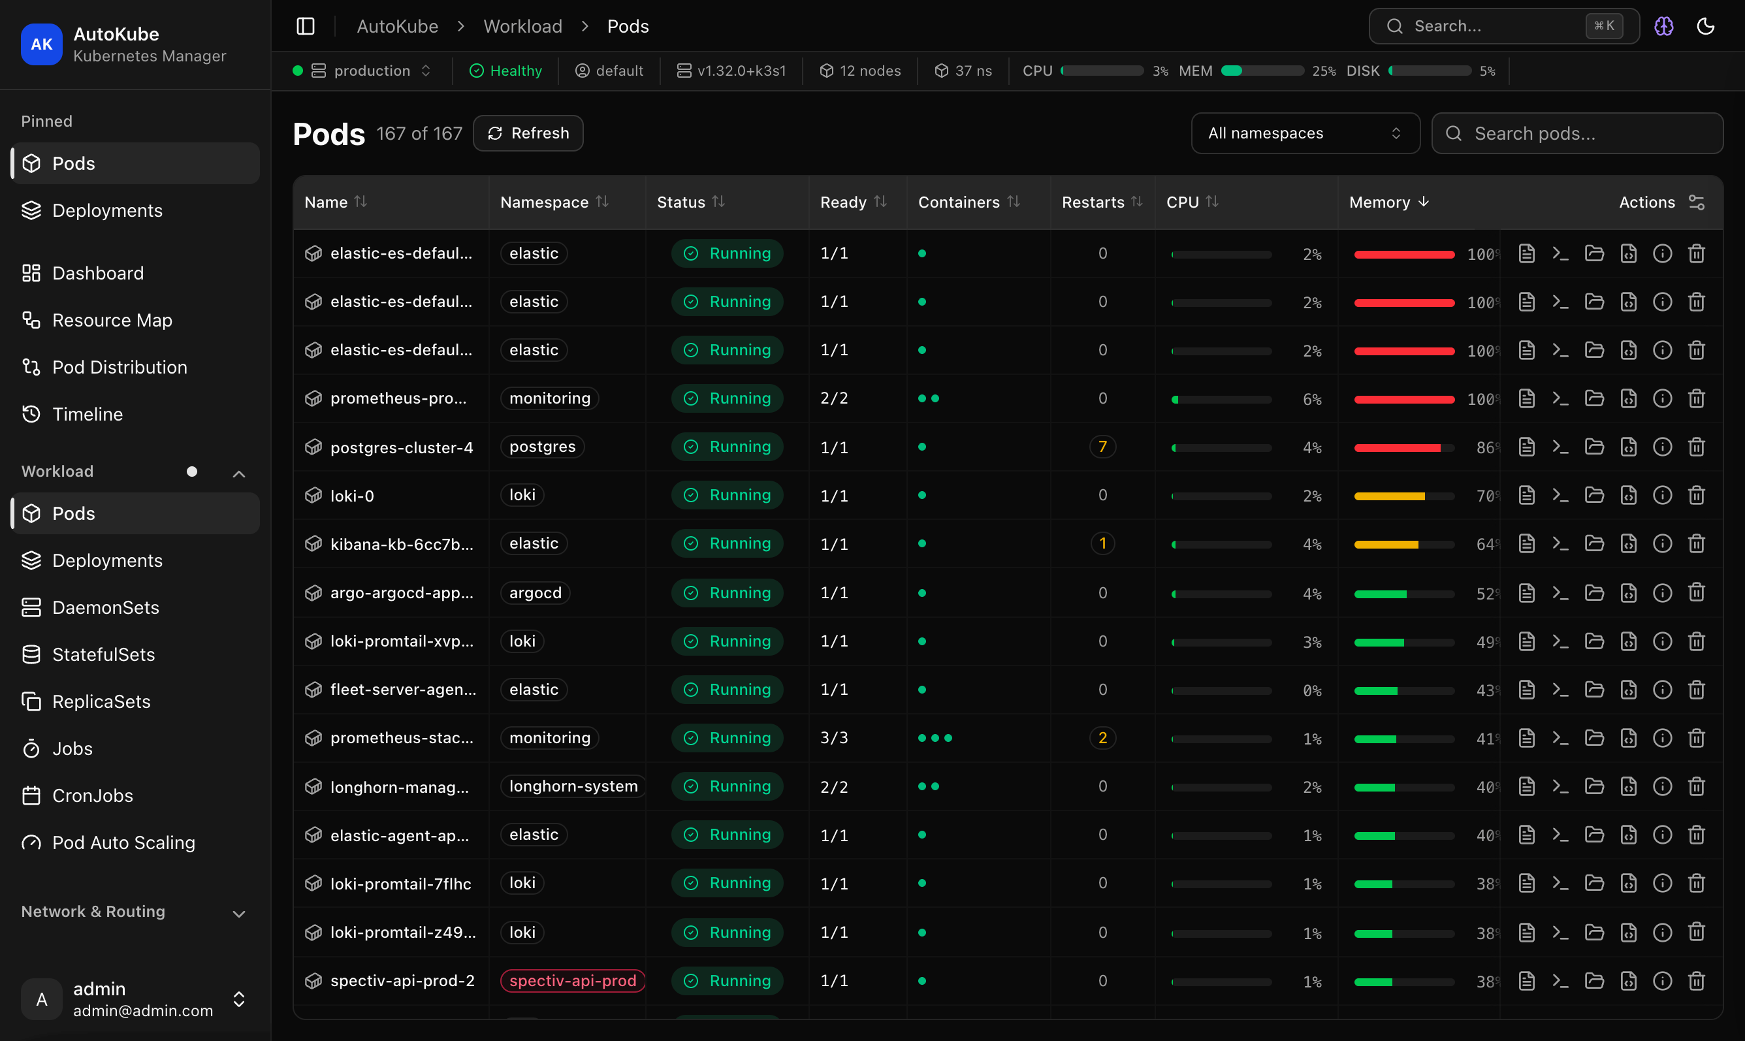Focus the Search pods input field
Screen dimensions: 1745x1041
click(x=1577, y=133)
